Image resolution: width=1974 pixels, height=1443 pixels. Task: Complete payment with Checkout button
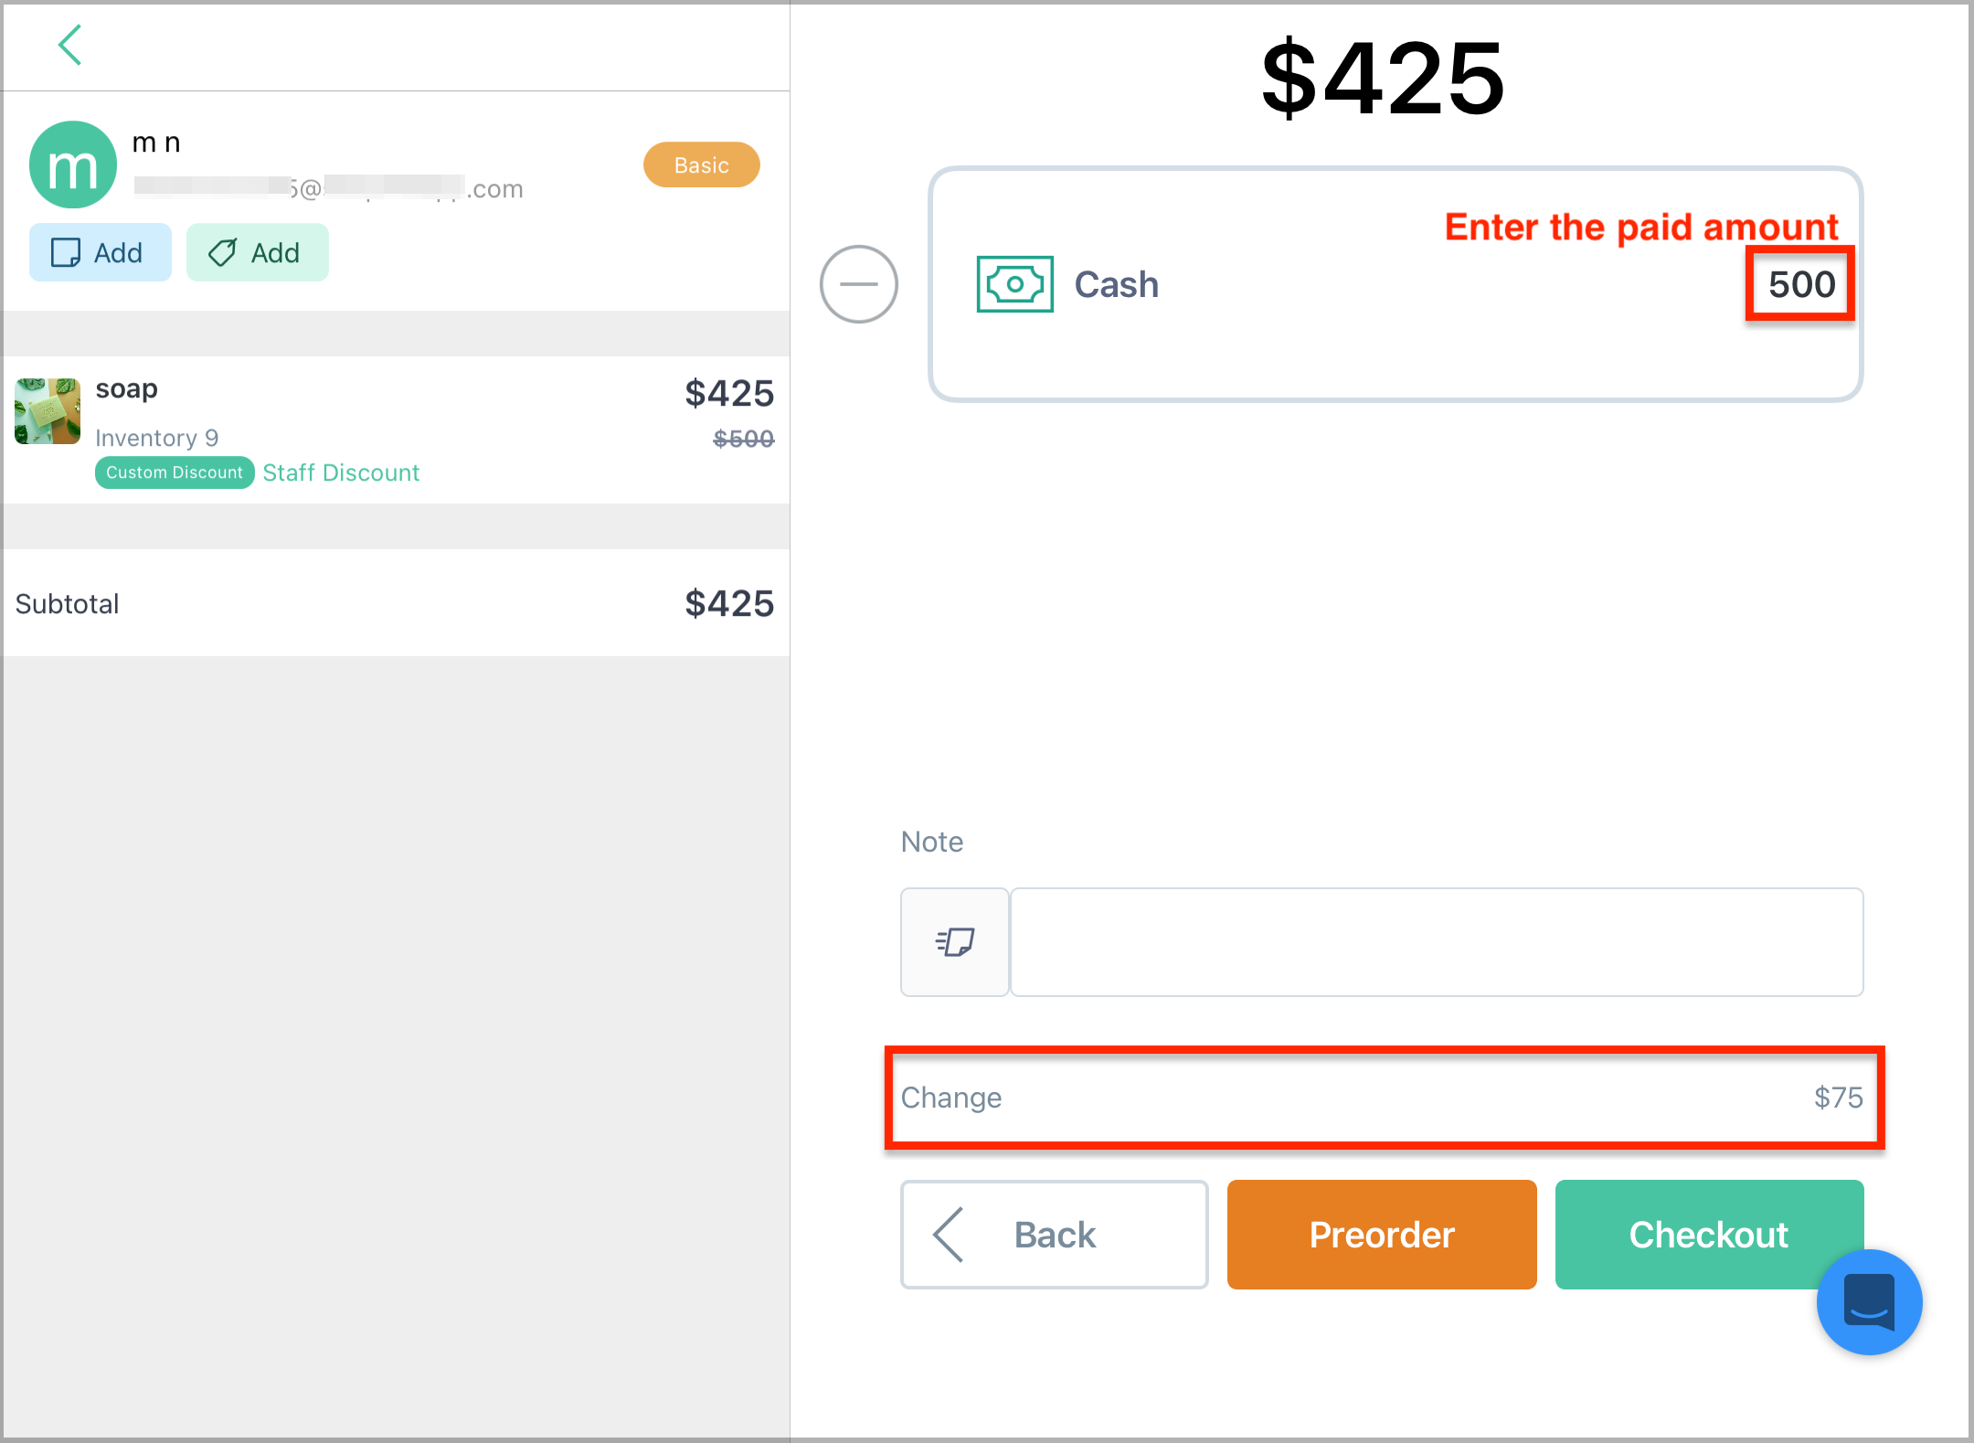1709,1234
